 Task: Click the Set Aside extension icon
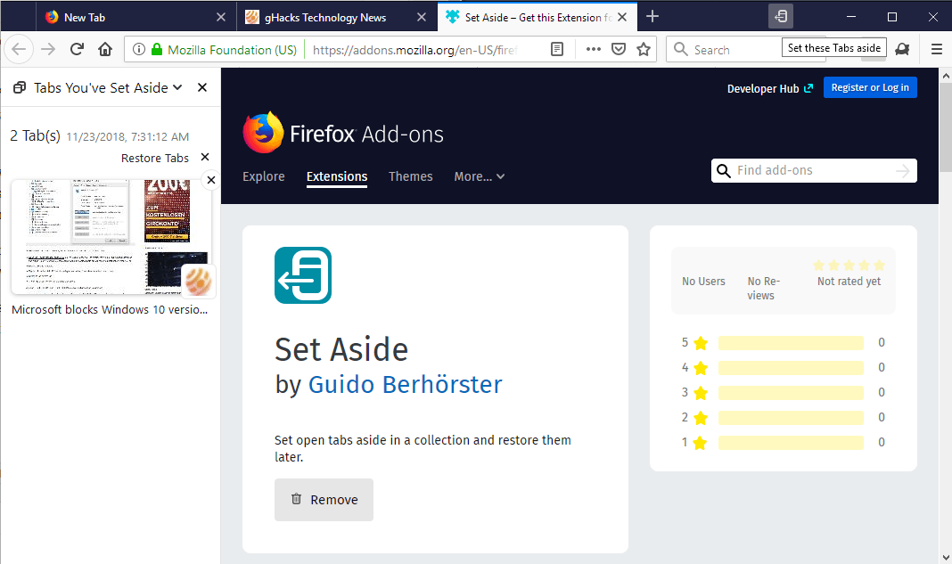(303, 275)
